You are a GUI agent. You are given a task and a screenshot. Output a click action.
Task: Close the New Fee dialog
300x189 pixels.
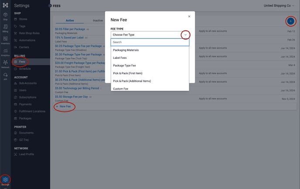tap(189, 17)
